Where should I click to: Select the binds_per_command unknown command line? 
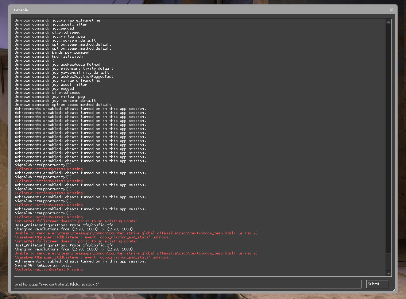[52, 52]
